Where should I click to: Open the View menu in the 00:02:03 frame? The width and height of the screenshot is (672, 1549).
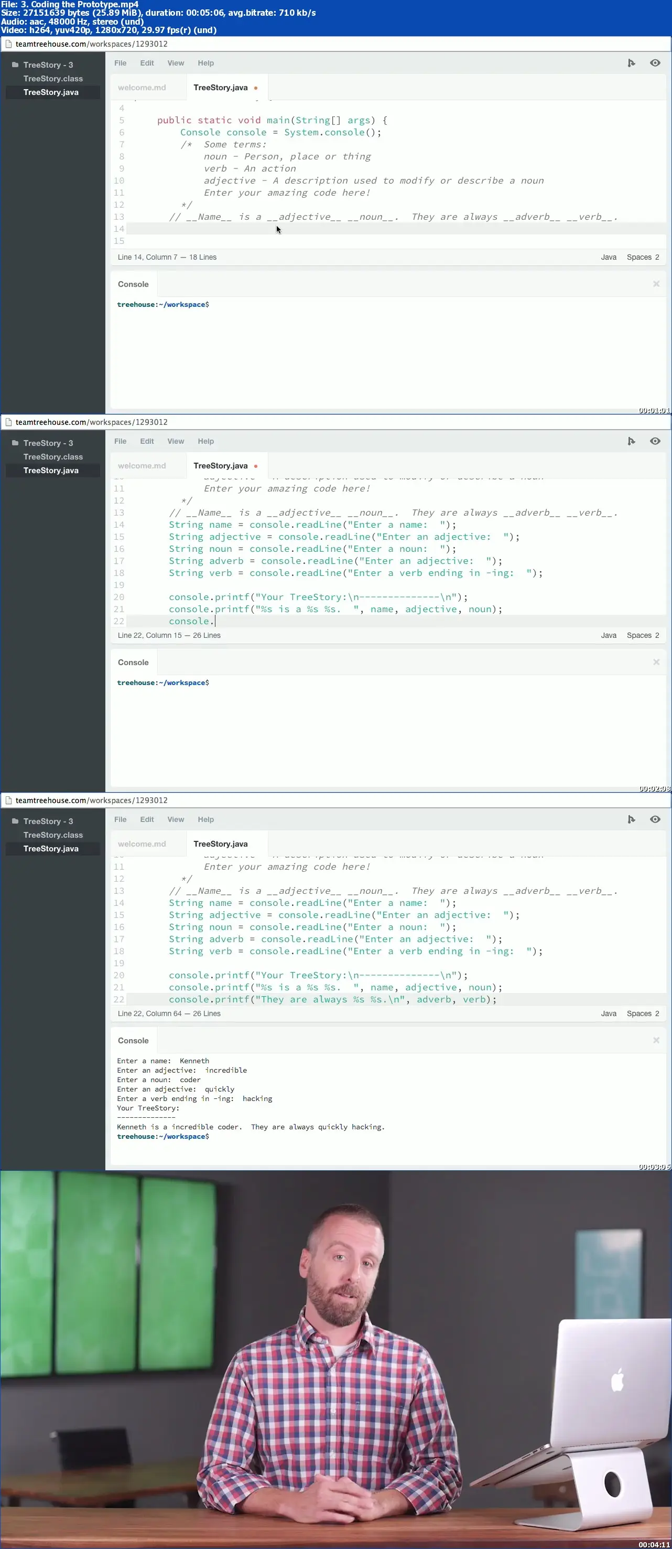[x=176, y=441]
